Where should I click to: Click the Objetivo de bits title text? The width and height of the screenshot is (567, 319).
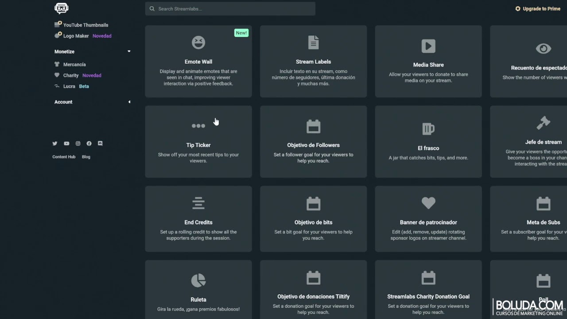(313, 222)
